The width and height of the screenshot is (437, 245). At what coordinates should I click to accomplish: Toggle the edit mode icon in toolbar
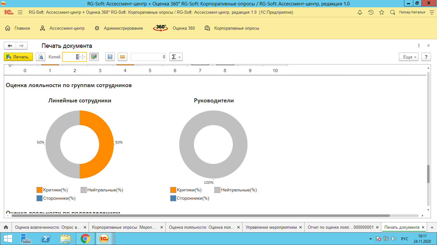coord(94,57)
